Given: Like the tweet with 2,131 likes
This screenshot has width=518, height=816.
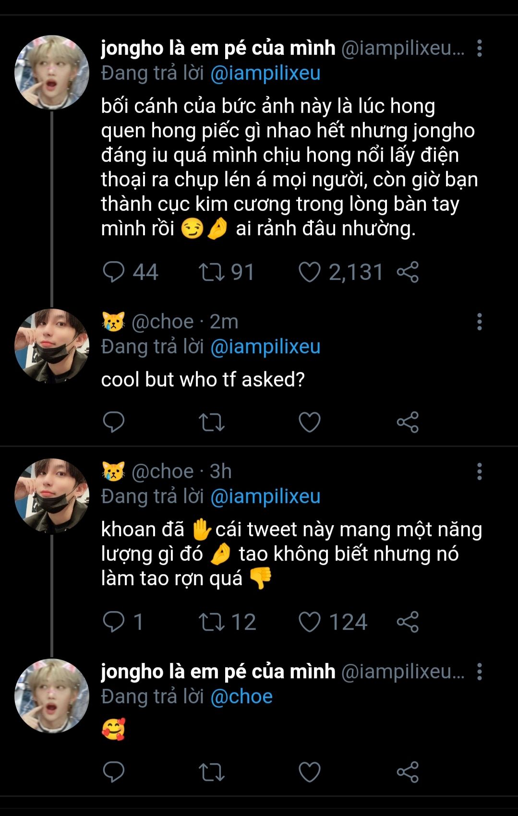Looking at the screenshot, I should [x=310, y=272].
